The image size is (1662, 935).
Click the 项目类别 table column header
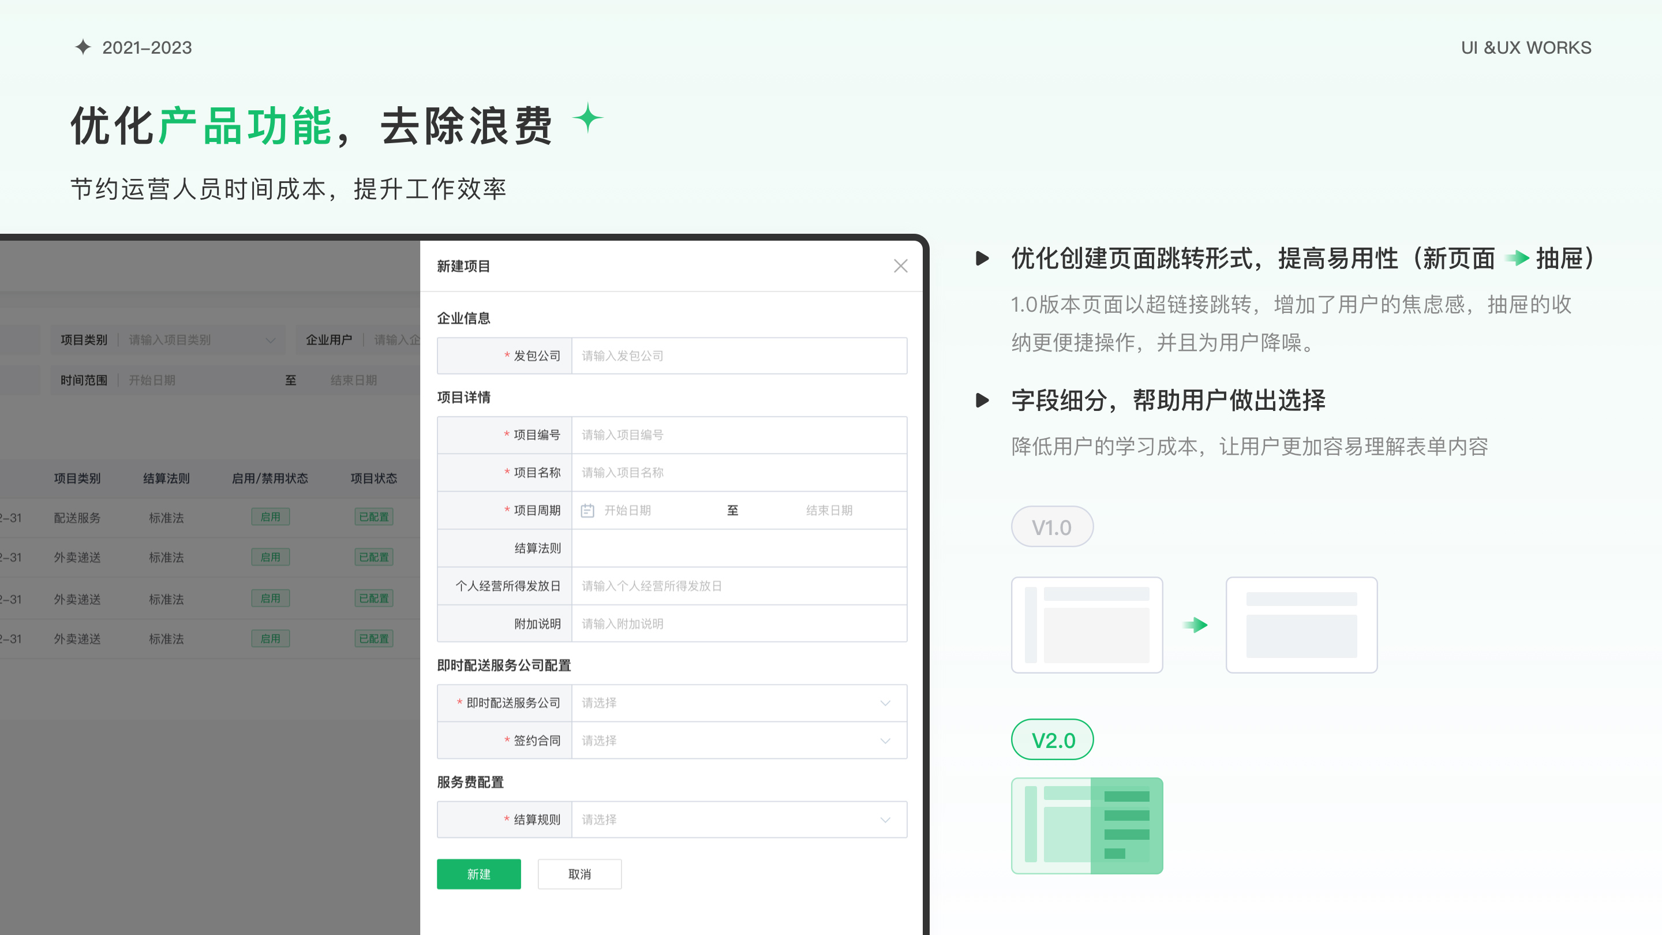point(77,478)
